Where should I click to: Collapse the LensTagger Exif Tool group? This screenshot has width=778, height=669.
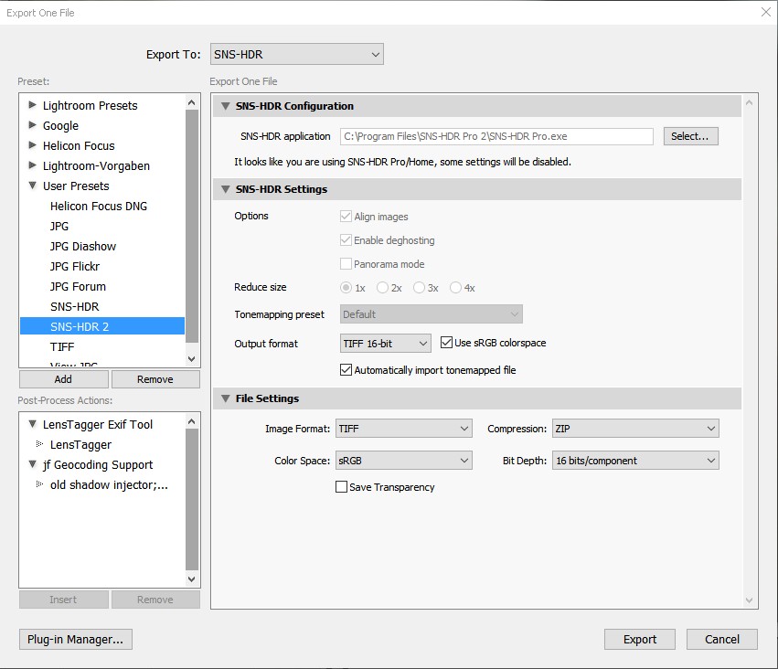33,424
